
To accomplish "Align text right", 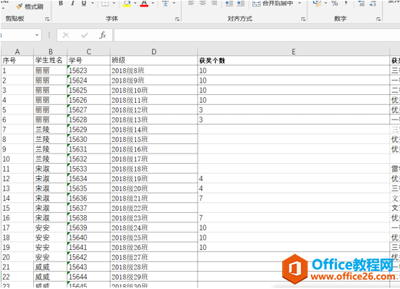I will (x=214, y=3).
